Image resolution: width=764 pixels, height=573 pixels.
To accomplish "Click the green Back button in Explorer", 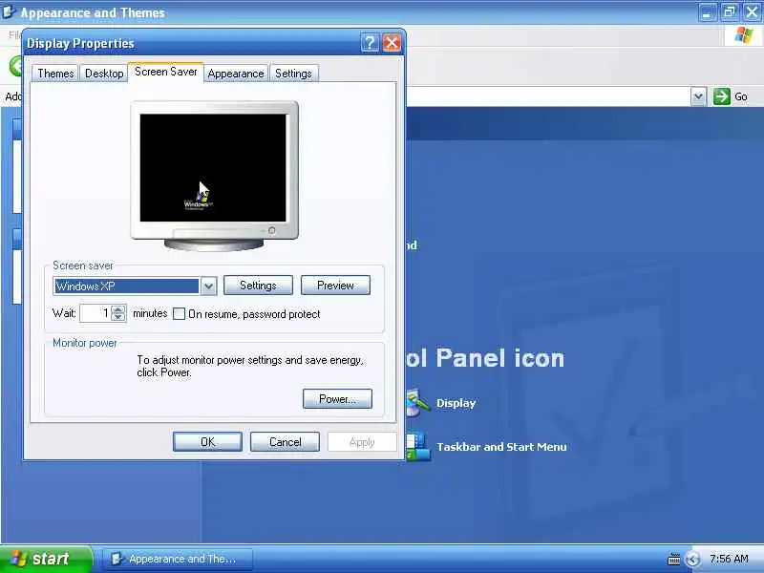I will click(x=16, y=66).
